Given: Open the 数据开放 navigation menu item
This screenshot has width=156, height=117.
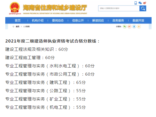Looking at the screenshot, I should click(138, 20).
